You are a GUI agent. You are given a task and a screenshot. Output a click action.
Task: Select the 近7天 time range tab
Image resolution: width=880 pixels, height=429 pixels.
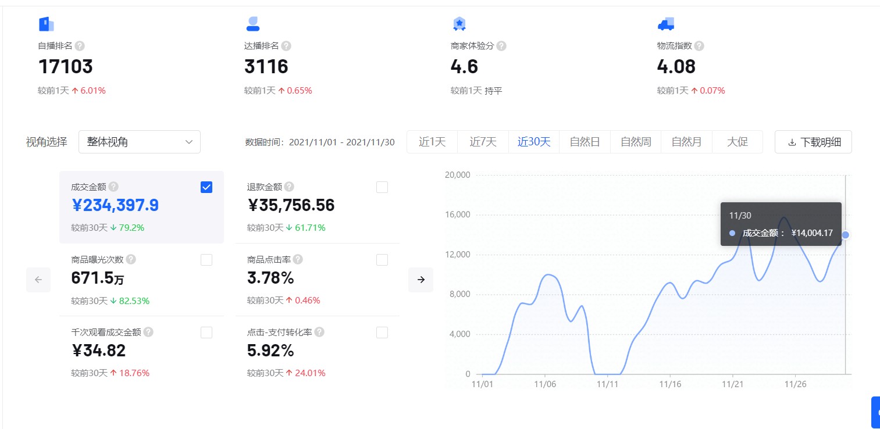click(x=483, y=142)
